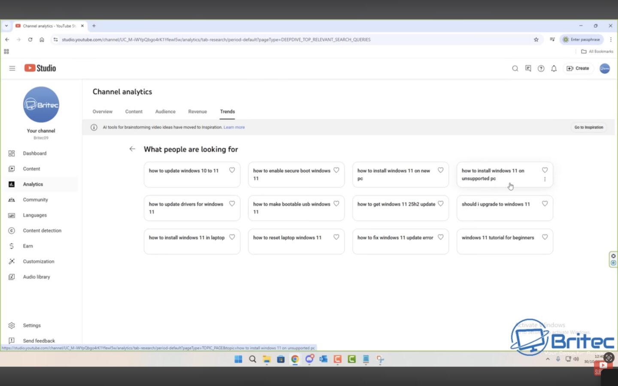Open 'how to fix windows 11 update error' card
618x386 pixels.
pyautogui.click(x=395, y=238)
